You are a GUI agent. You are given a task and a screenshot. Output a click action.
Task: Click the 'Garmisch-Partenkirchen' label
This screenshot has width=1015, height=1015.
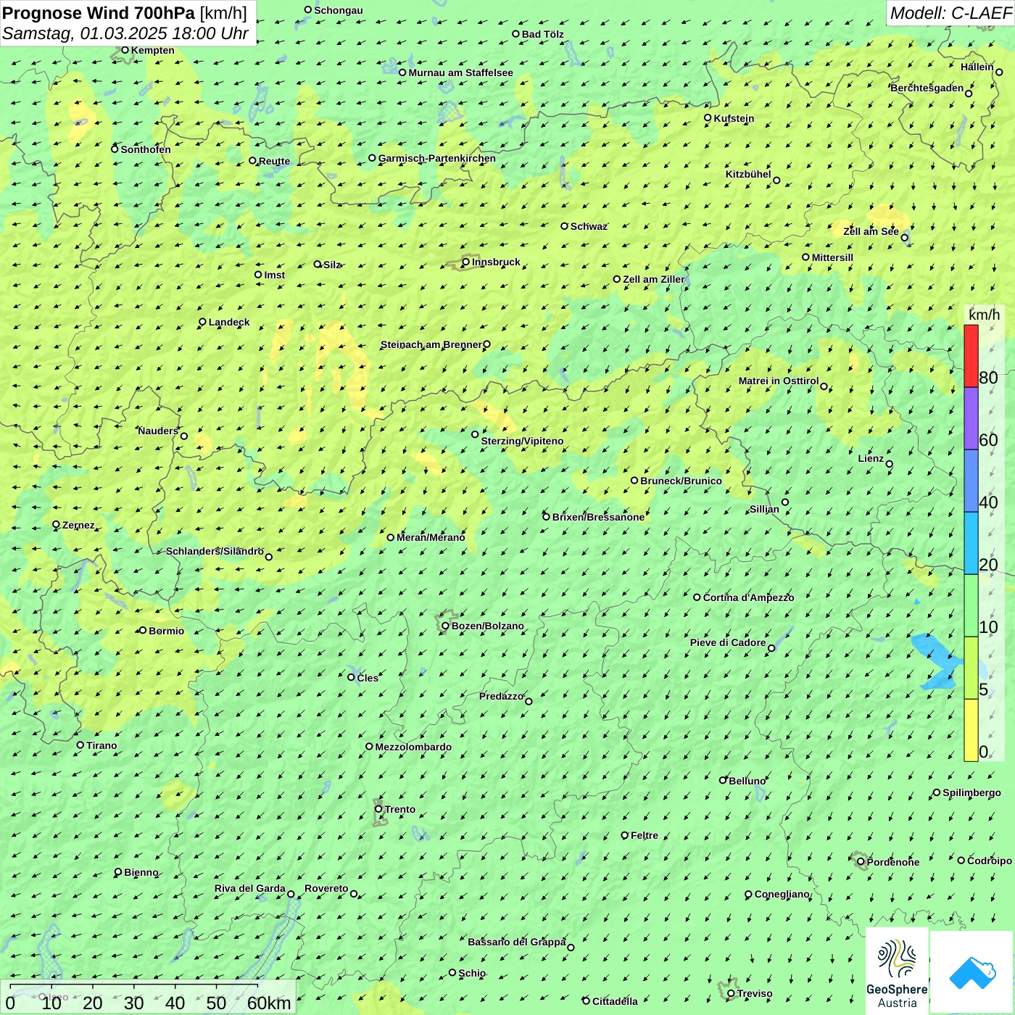tap(437, 158)
